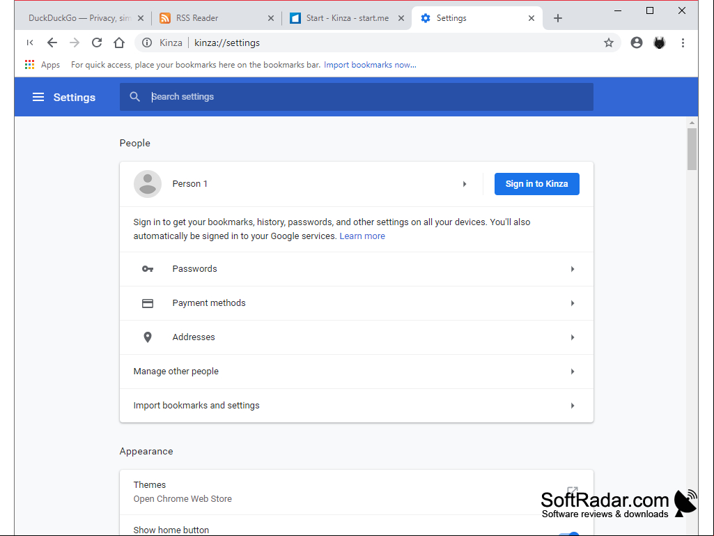Click the Kinza wolf extension icon

pyautogui.click(x=660, y=43)
